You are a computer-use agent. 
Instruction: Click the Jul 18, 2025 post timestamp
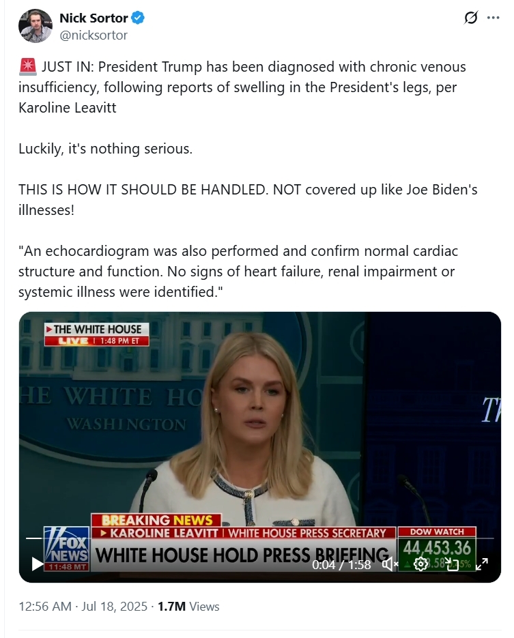tap(83, 606)
